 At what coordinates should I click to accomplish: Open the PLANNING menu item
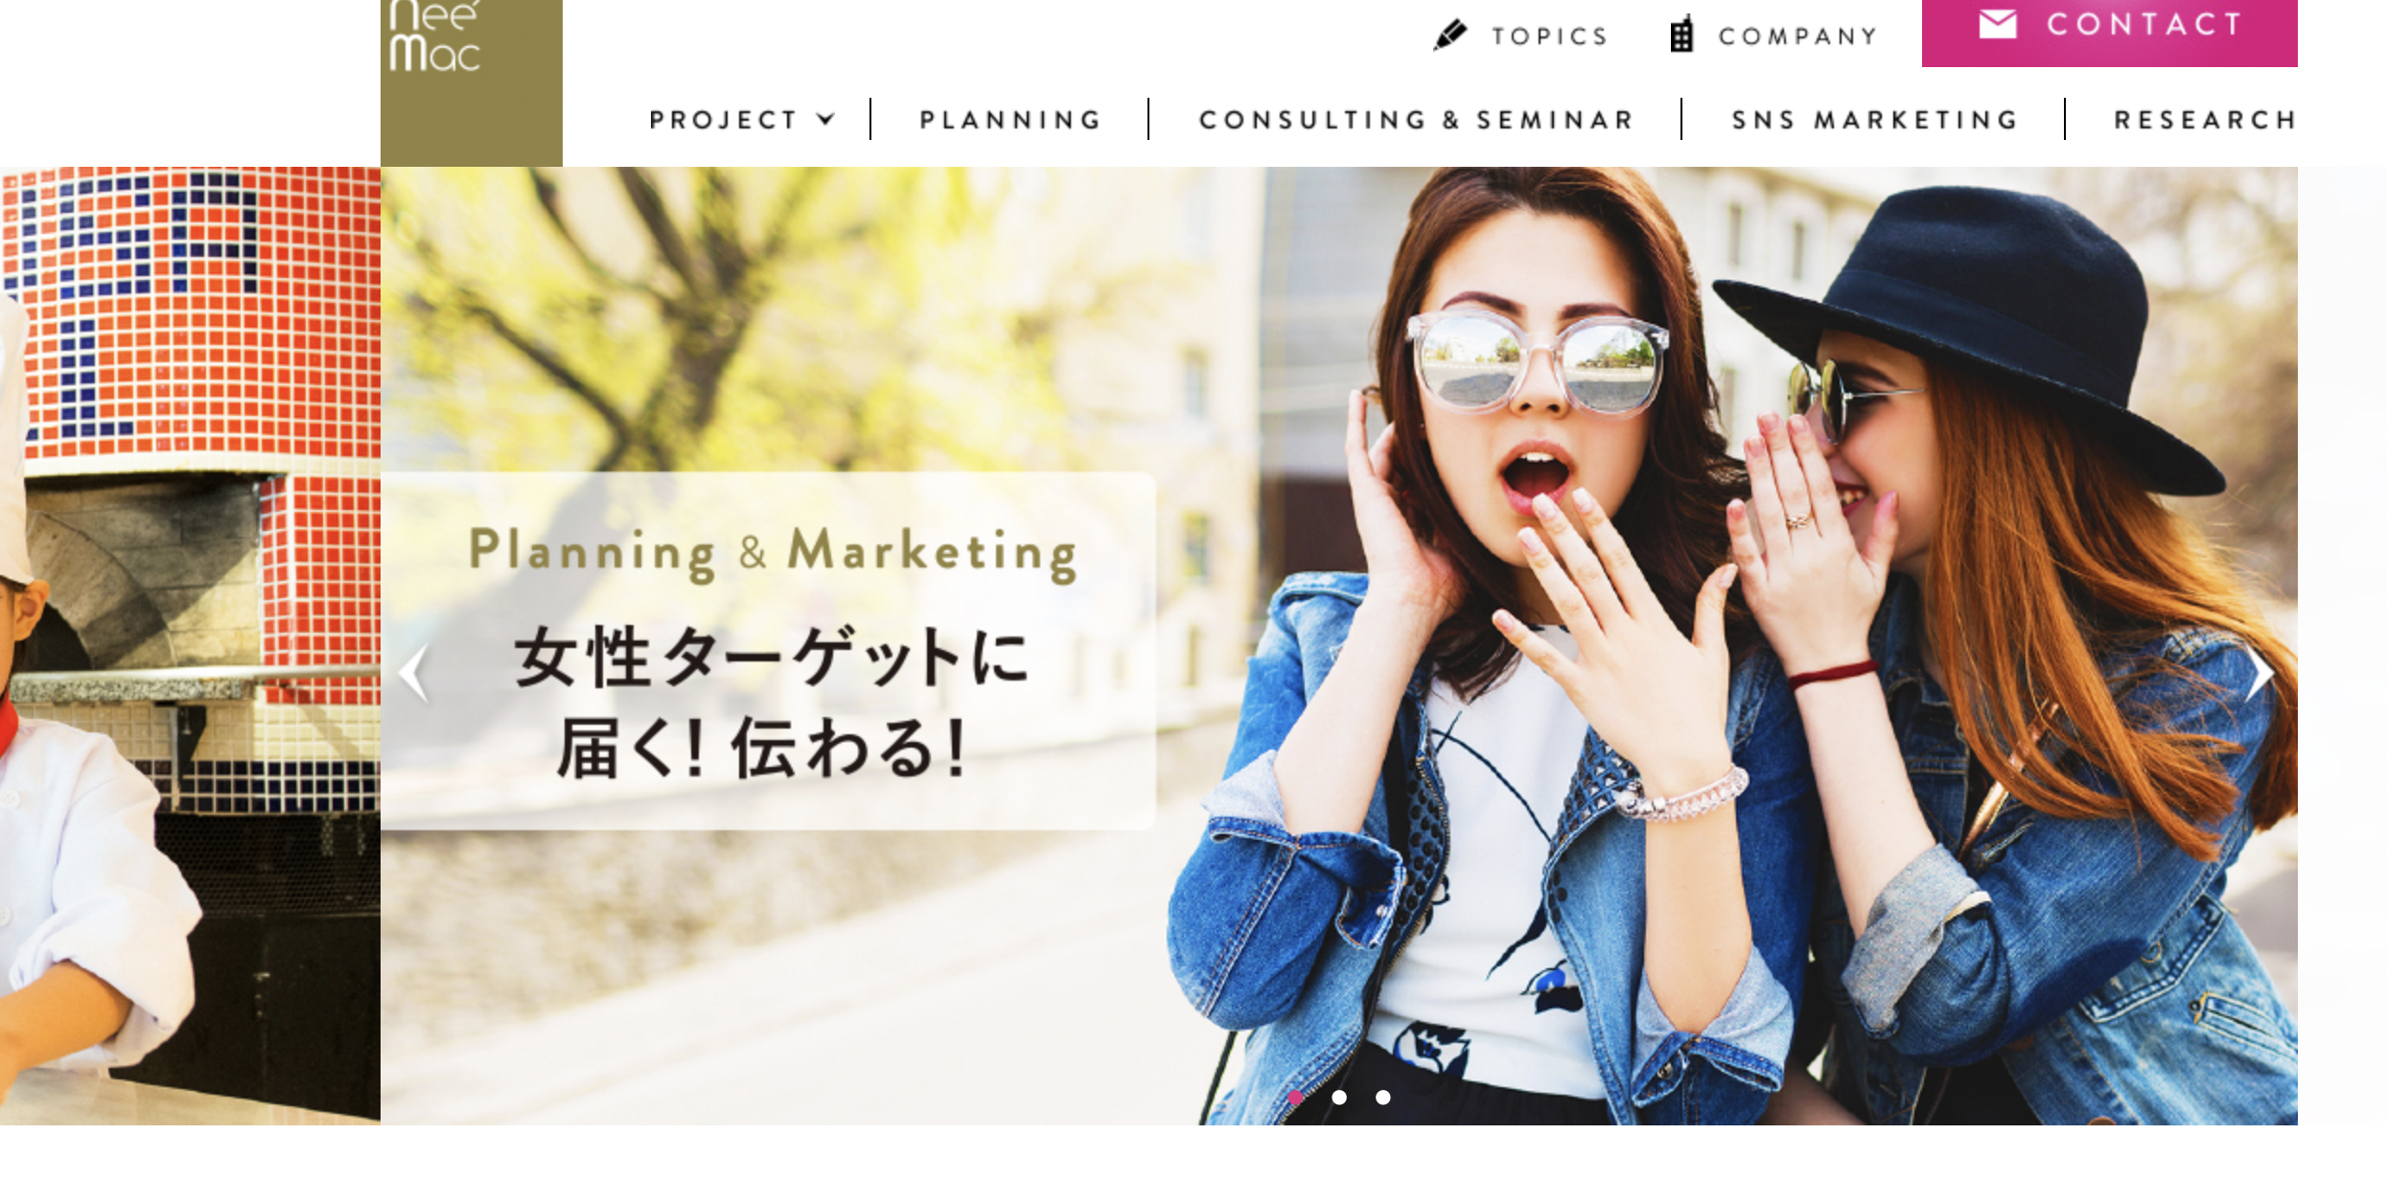coord(1010,120)
